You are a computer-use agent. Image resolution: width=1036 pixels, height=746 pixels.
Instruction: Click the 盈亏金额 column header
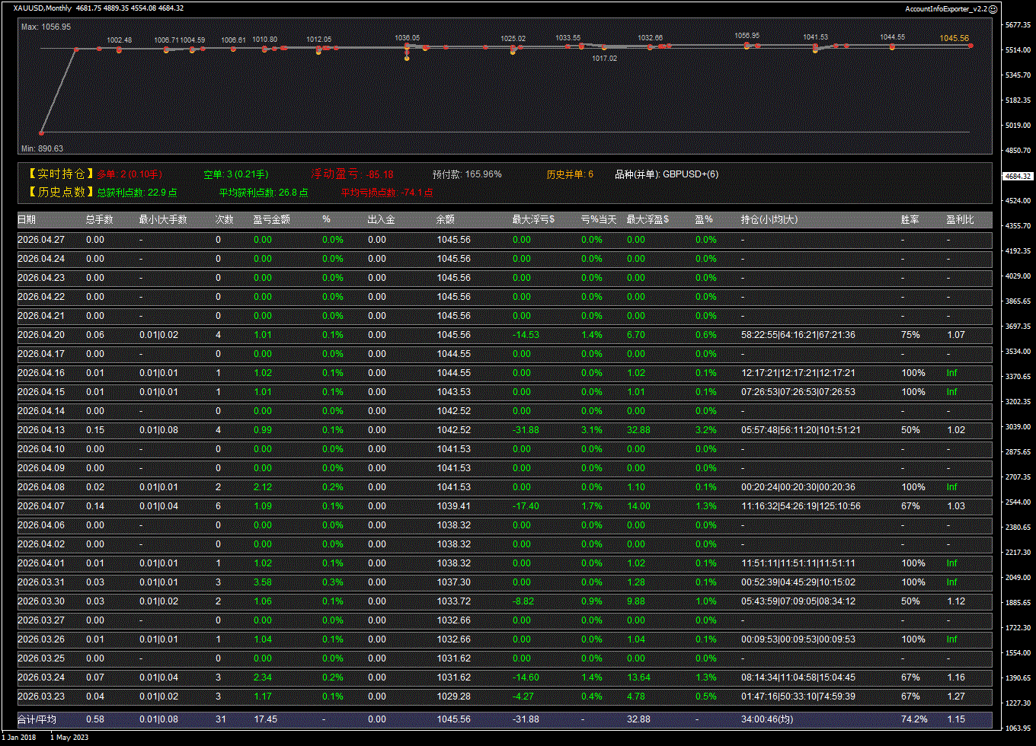[271, 220]
